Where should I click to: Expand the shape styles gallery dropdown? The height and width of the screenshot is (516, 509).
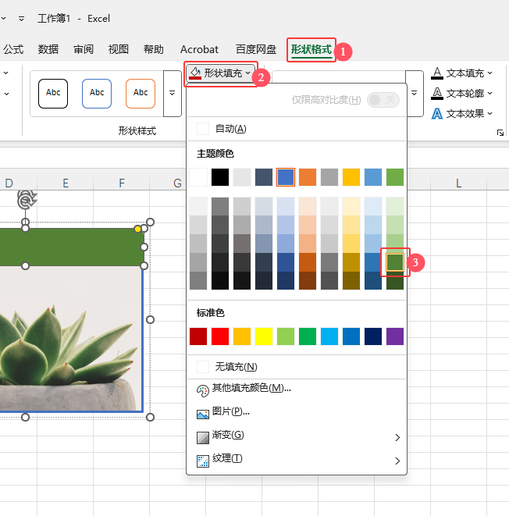point(172,93)
